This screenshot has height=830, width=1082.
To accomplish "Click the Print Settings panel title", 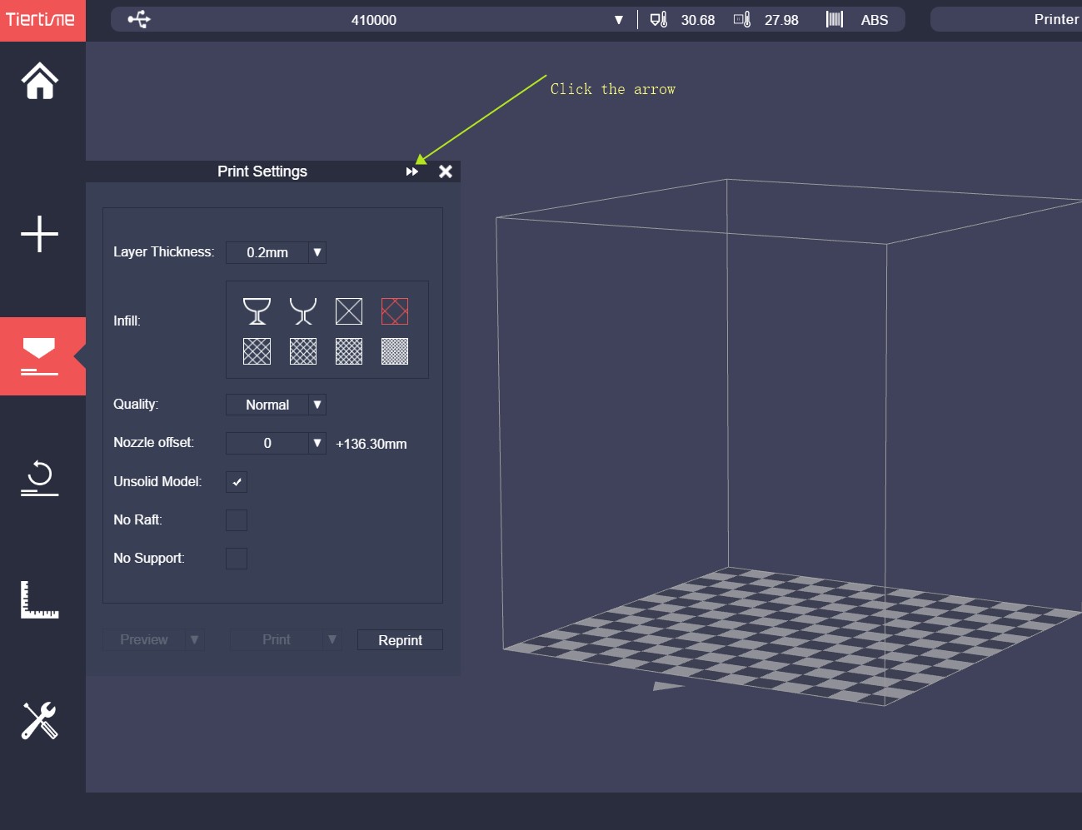I will pyautogui.click(x=262, y=171).
